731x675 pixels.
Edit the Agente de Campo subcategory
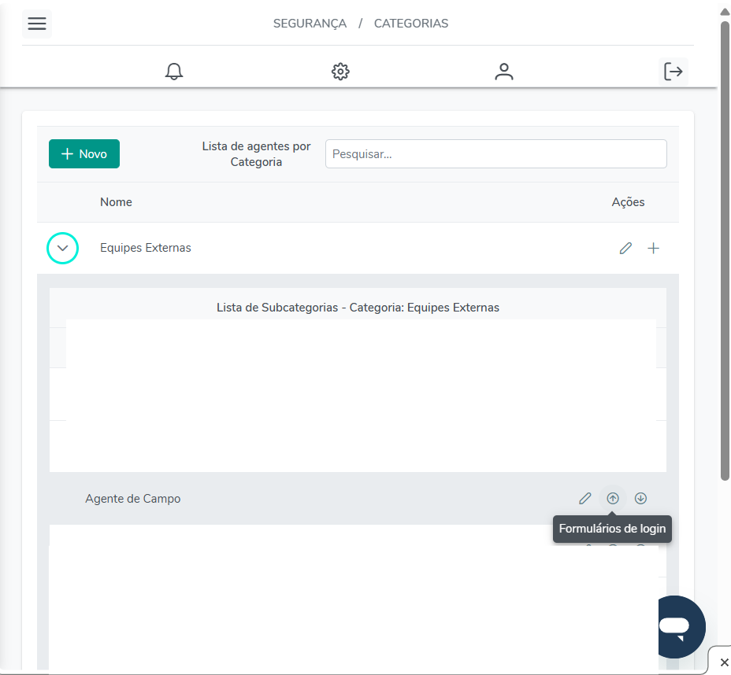(x=584, y=498)
